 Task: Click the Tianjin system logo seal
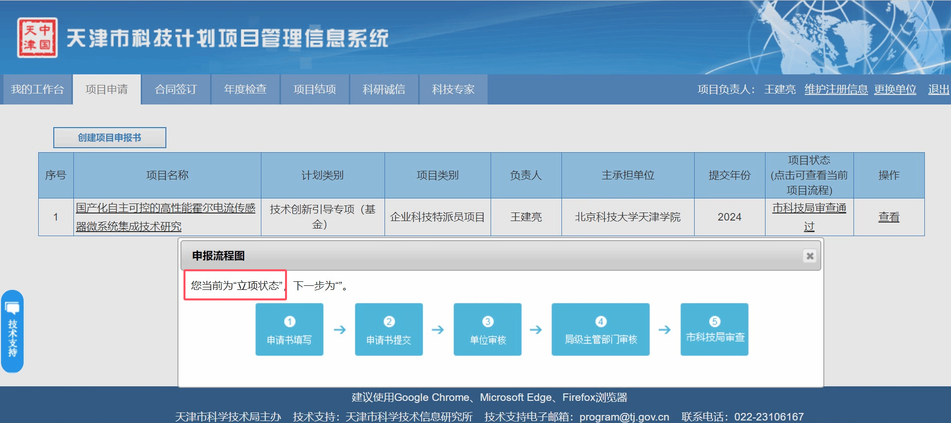[x=37, y=38]
